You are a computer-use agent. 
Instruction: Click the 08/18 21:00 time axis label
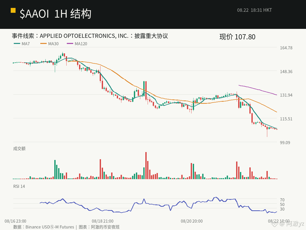[103, 221]
